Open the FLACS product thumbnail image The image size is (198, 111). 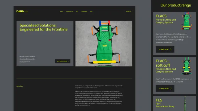click(187, 21)
